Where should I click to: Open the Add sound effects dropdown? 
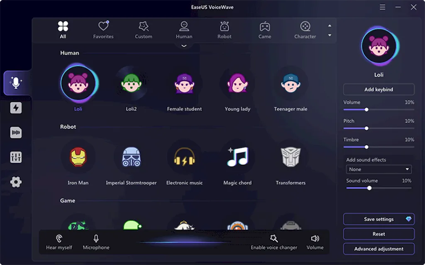coord(379,169)
